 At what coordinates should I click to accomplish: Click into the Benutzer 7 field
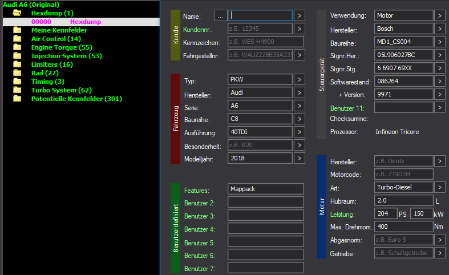[266, 268]
